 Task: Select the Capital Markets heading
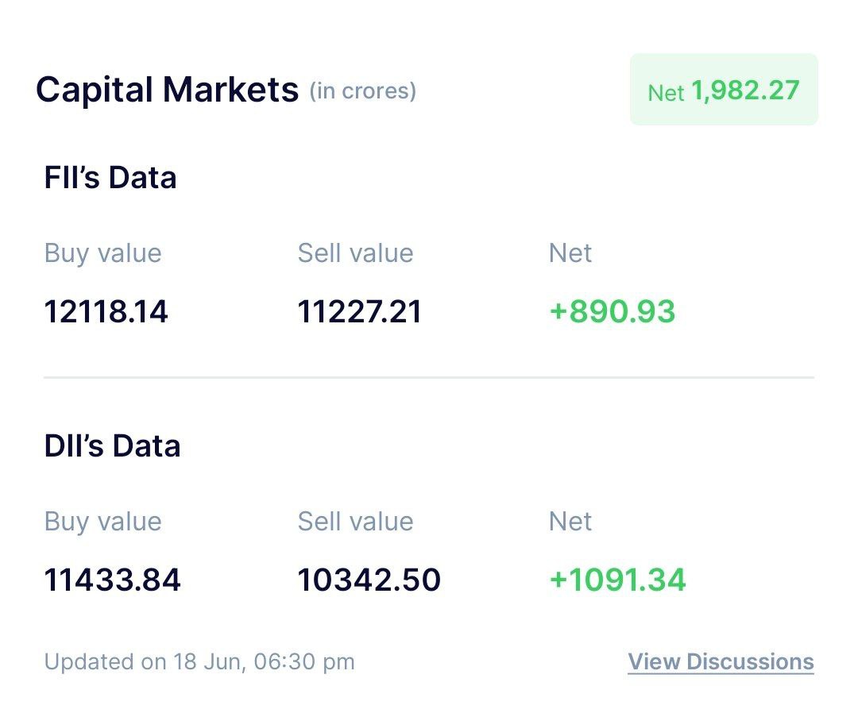click(167, 89)
